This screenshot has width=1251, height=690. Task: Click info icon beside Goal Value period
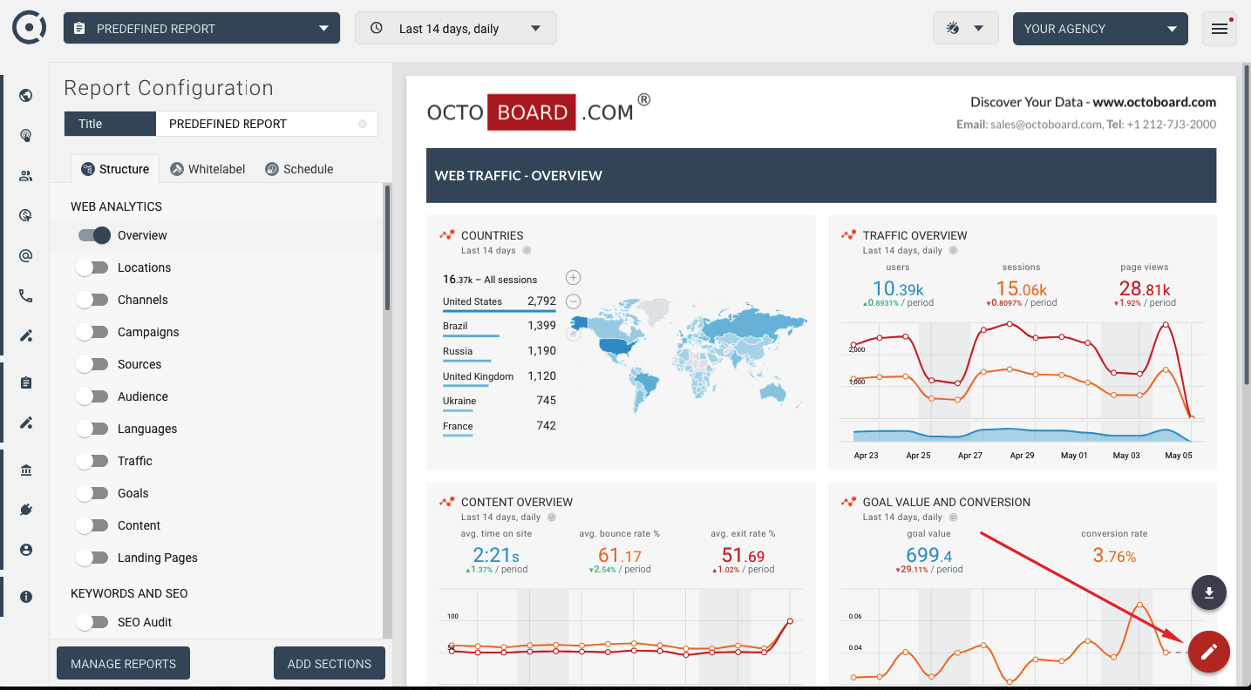(953, 517)
